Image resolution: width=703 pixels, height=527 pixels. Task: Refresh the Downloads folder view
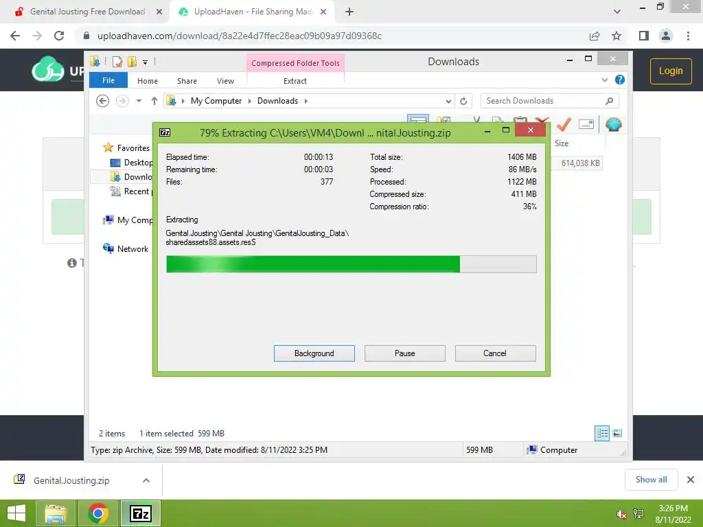point(463,102)
